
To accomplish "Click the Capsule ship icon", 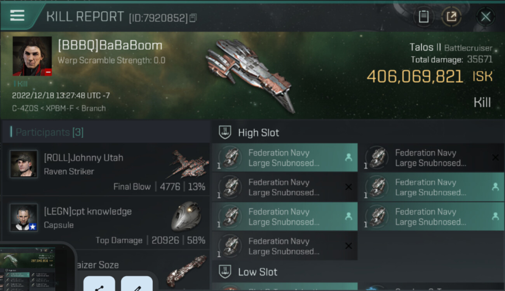I will (186, 216).
